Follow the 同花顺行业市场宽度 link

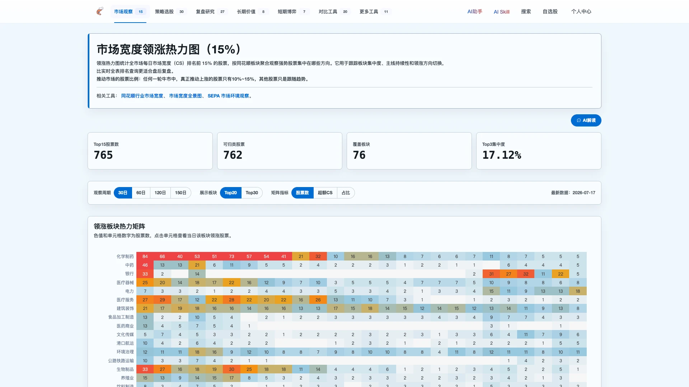142,96
